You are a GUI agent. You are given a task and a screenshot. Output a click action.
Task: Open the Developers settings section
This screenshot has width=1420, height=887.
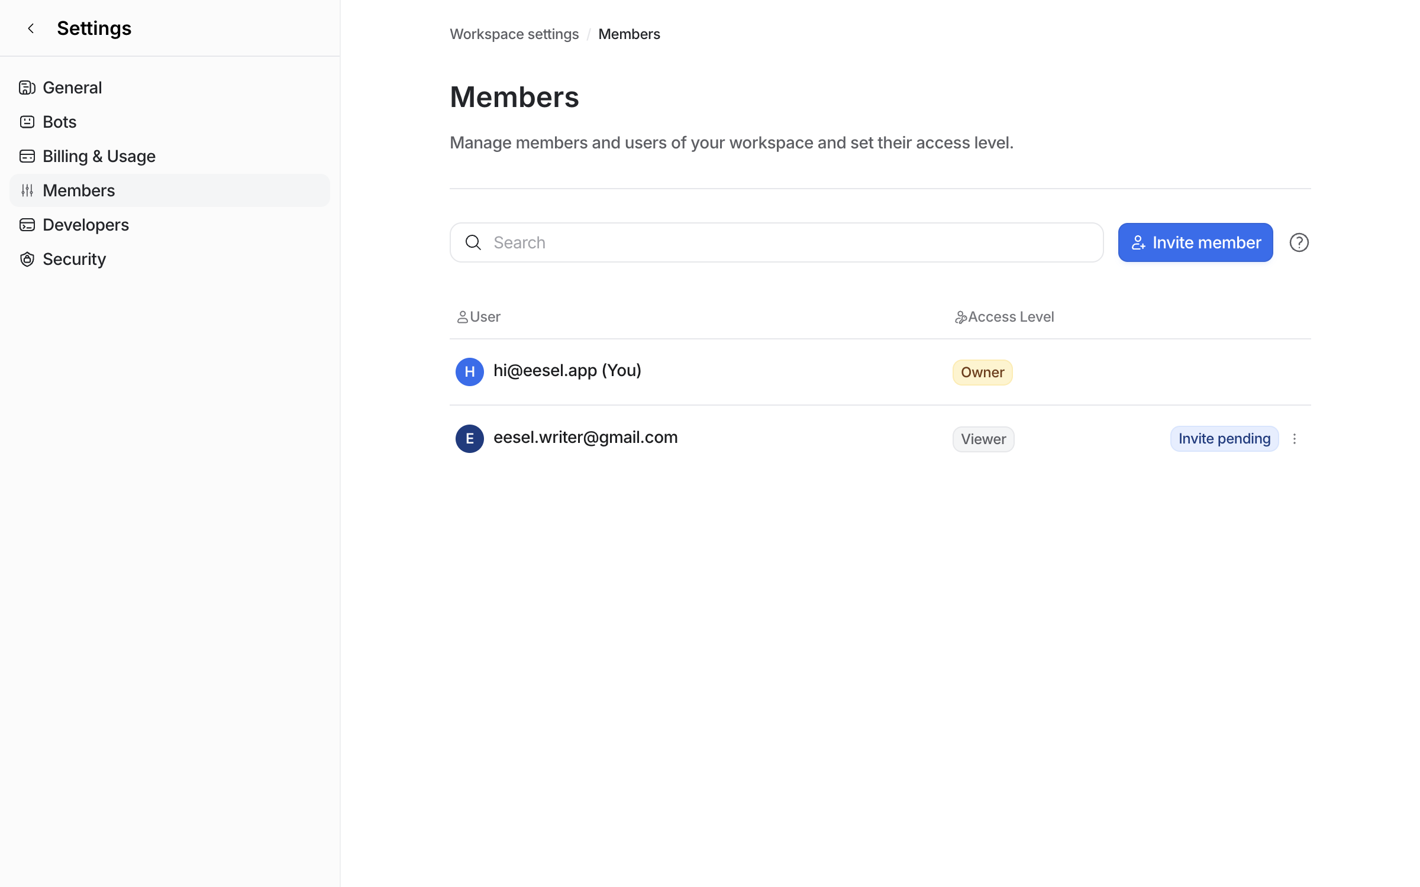click(170, 225)
